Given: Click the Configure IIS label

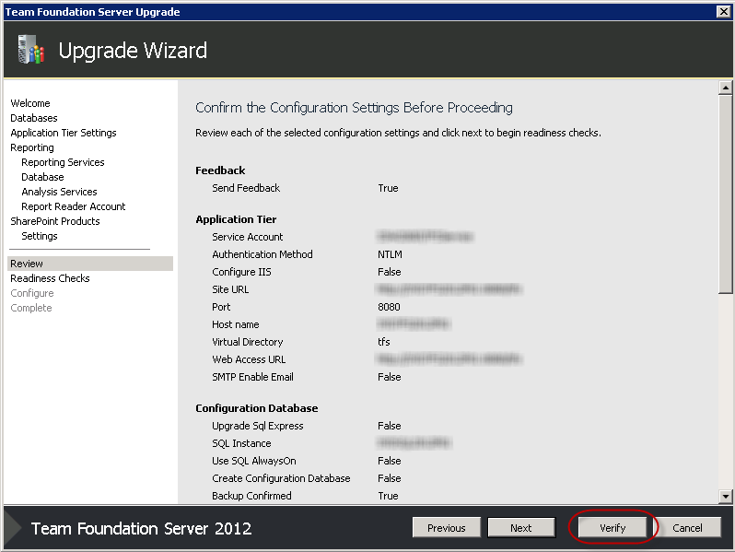Looking at the screenshot, I should [x=241, y=272].
